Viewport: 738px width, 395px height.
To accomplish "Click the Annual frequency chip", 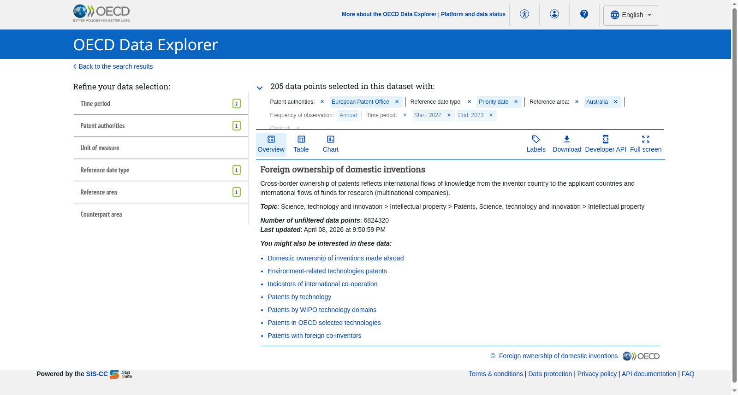I will tap(348, 115).
